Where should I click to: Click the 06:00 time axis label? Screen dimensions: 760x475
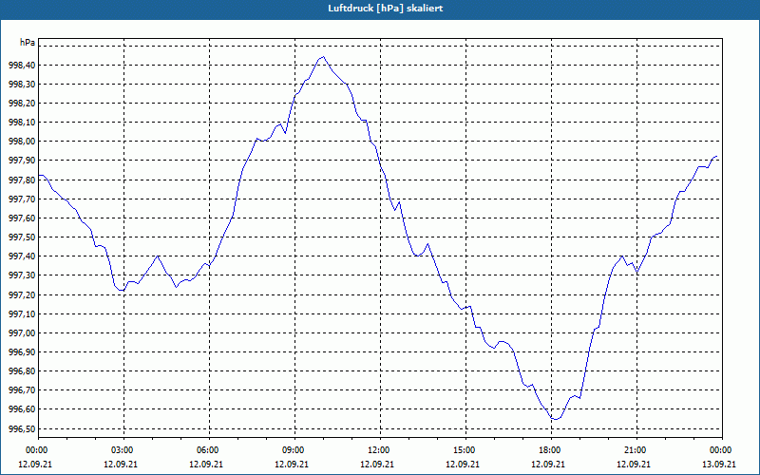pyautogui.click(x=209, y=450)
